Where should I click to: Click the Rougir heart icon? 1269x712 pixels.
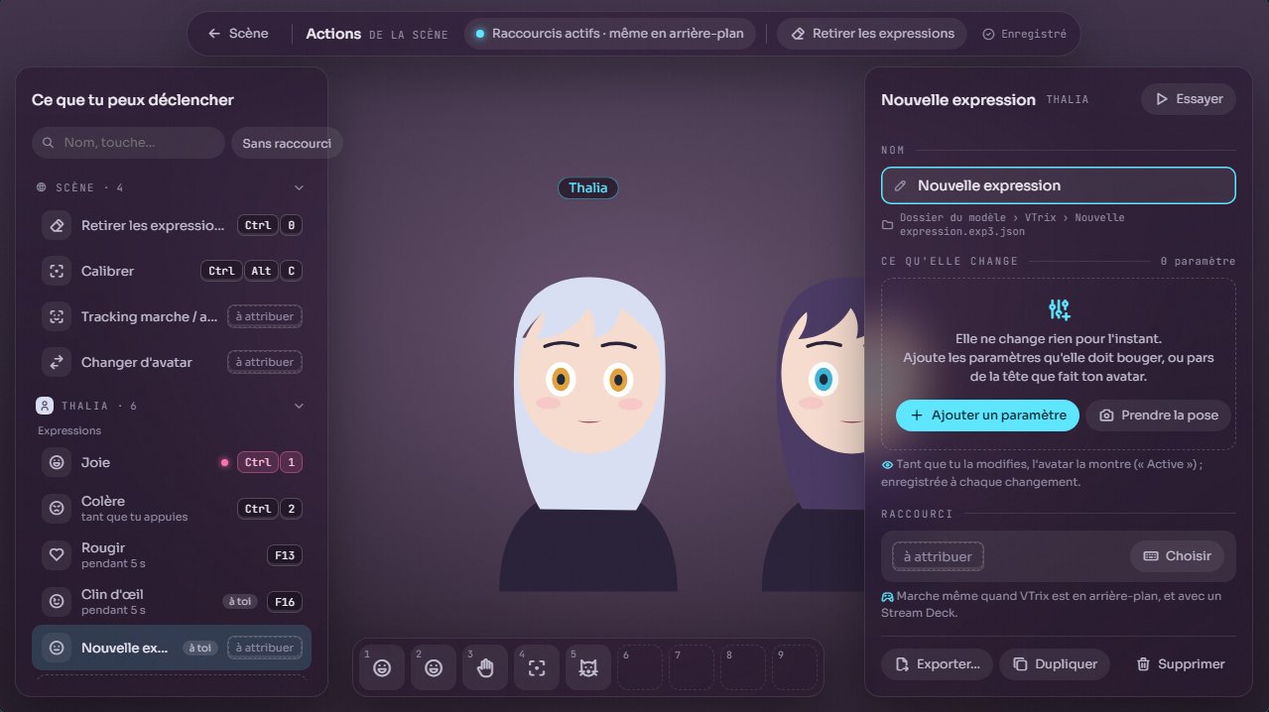tap(57, 555)
